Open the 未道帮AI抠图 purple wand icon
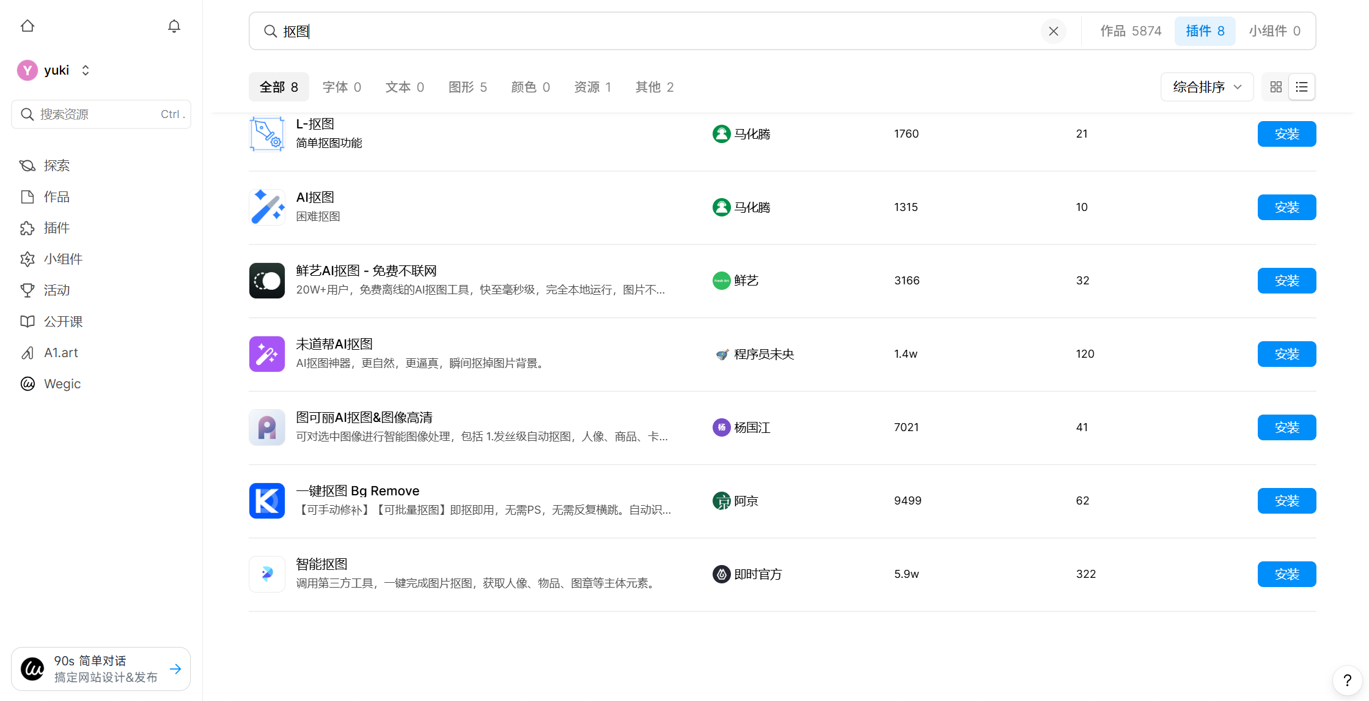The image size is (1369, 702). (267, 354)
